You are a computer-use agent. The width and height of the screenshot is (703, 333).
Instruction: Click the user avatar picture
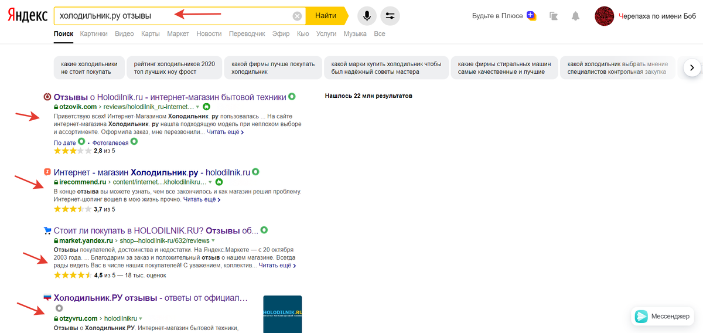(604, 16)
